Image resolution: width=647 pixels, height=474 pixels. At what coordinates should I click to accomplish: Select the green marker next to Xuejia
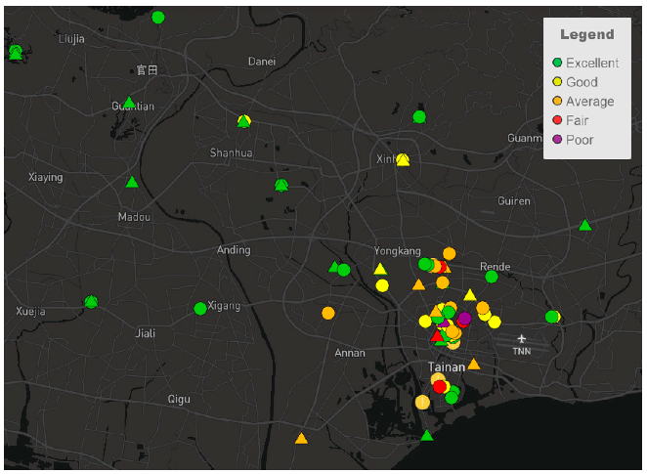point(91,302)
